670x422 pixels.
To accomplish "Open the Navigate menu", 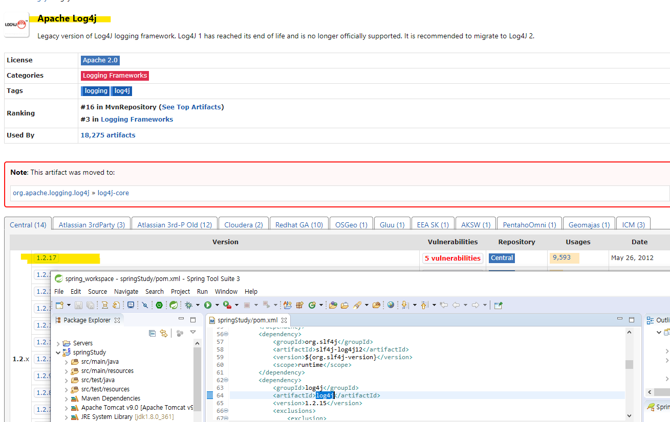I will [126, 291].
